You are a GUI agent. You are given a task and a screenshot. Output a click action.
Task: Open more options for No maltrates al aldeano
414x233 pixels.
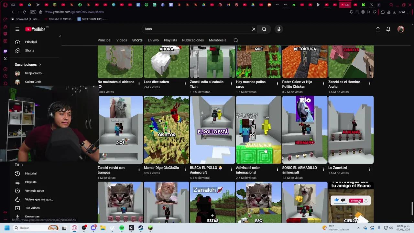coord(139,83)
